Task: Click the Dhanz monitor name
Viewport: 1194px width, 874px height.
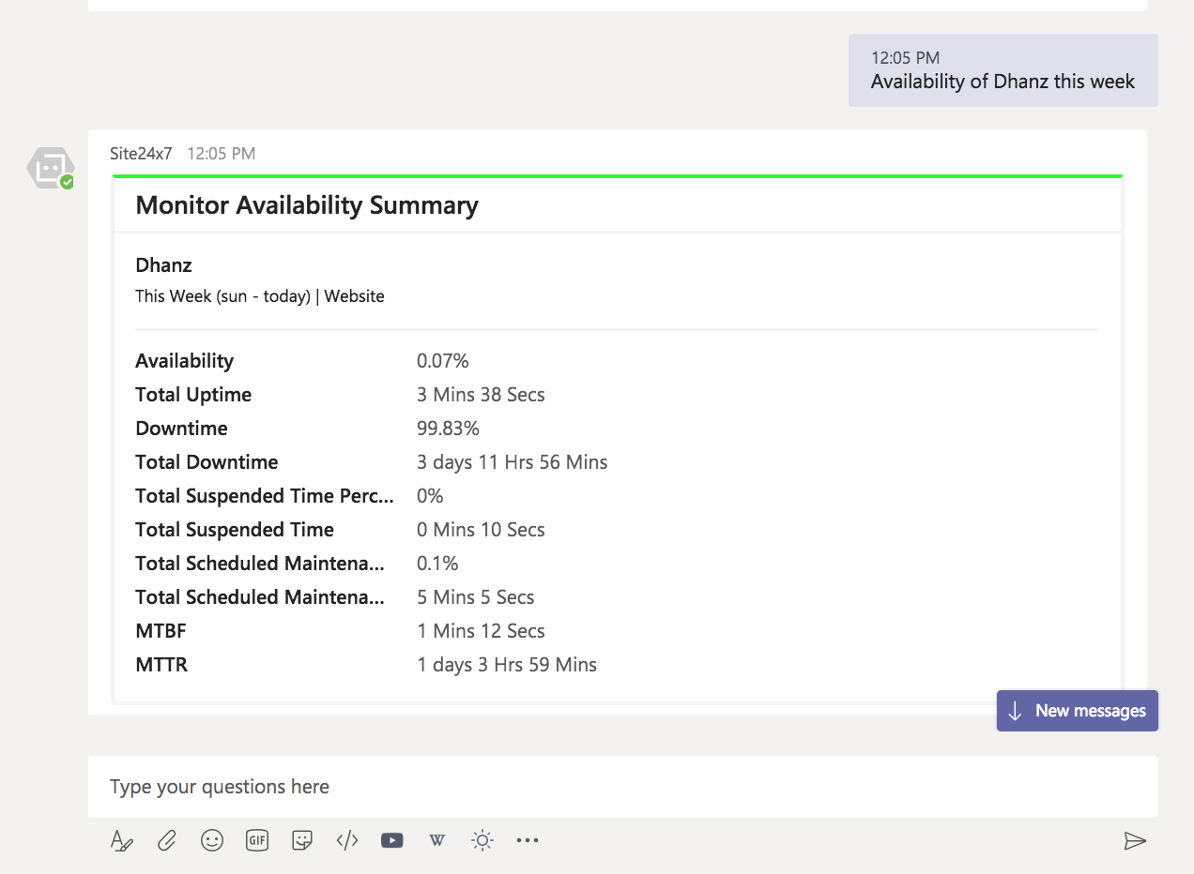Action: tap(163, 265)
